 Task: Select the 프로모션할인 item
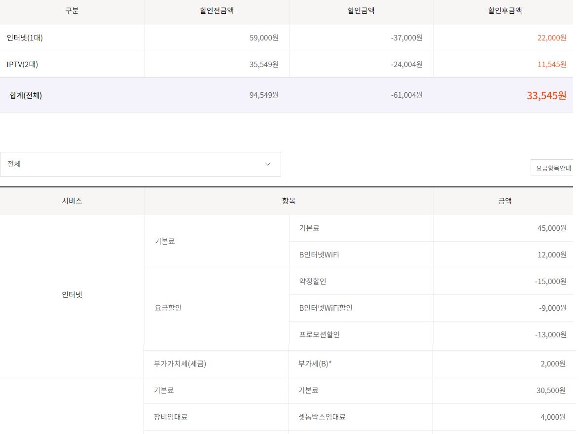[319, 334]
